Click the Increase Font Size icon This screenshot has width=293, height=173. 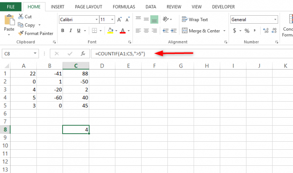point(119,19)
